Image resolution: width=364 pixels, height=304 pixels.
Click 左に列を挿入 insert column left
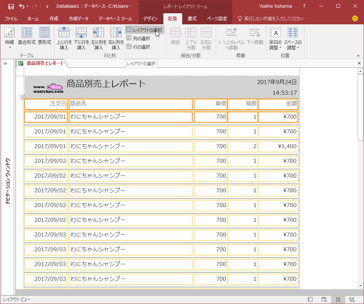(99, 38)
